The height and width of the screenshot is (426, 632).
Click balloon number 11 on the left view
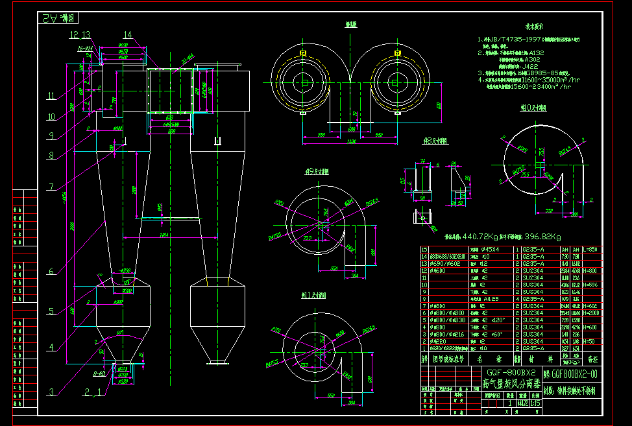[51, 94]
